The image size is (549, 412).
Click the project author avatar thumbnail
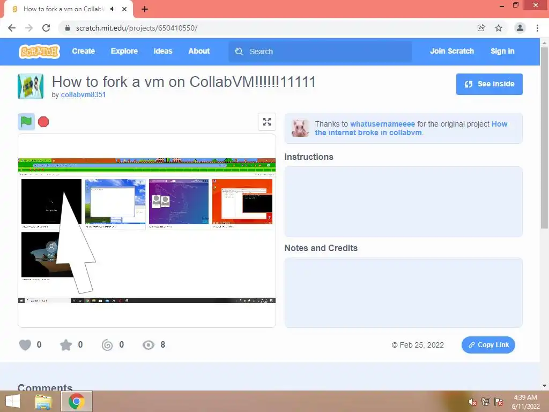coord(31,86)
